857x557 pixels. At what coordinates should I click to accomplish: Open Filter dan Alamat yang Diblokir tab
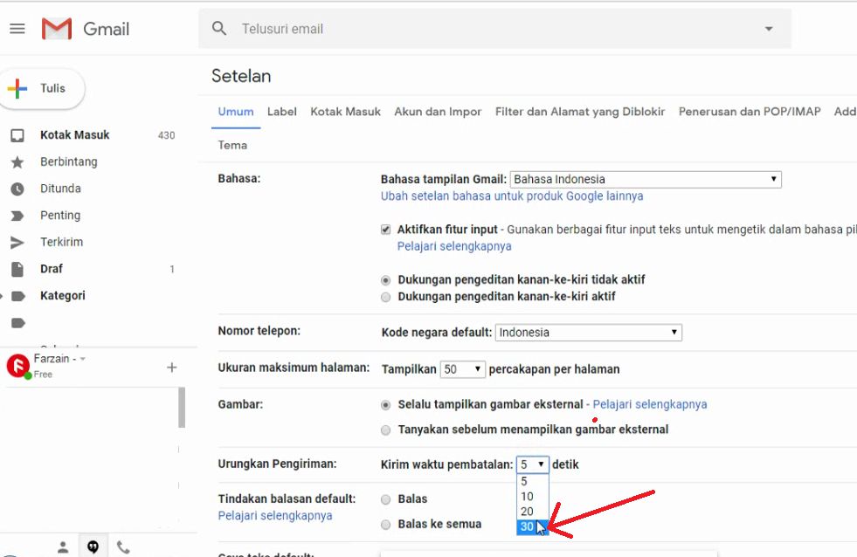(580, 112)
